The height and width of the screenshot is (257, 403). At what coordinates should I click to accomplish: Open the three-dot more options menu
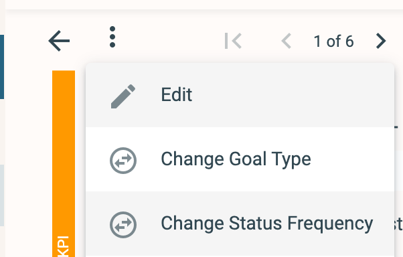(x=112, y=37)
